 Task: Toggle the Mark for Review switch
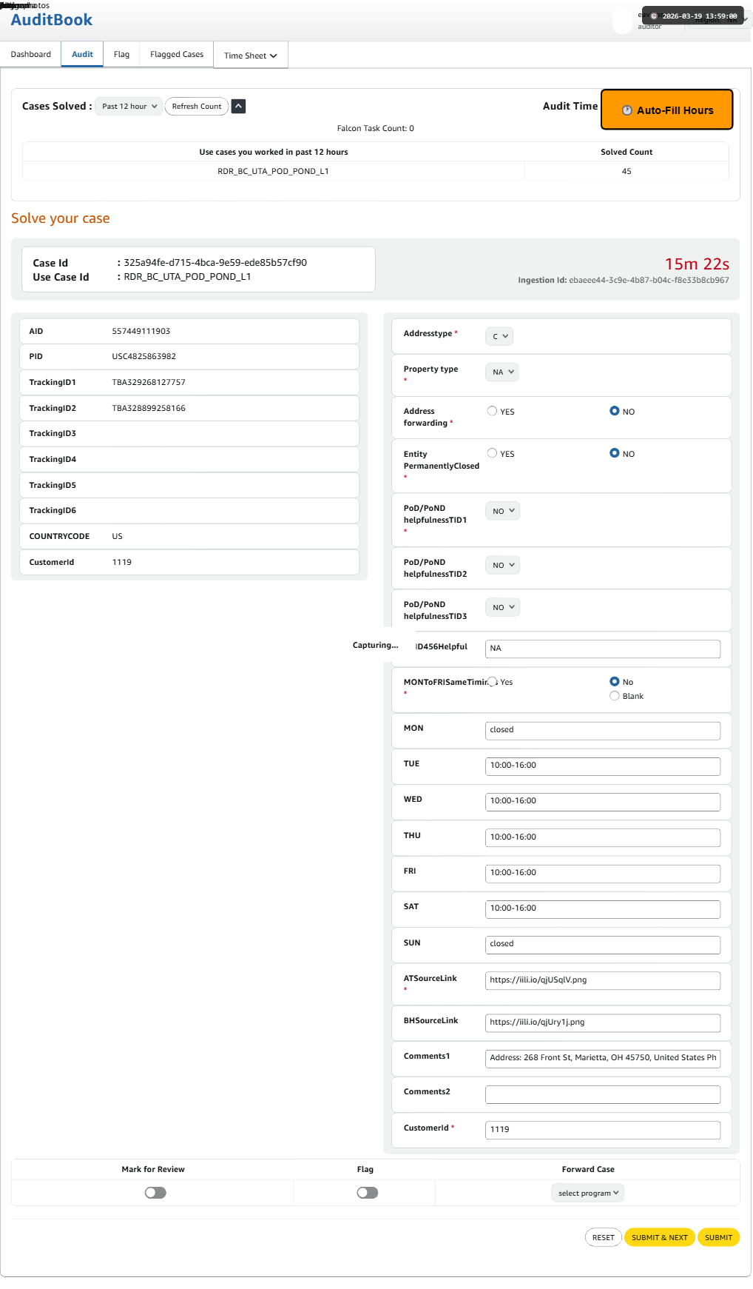[155, 1193]
